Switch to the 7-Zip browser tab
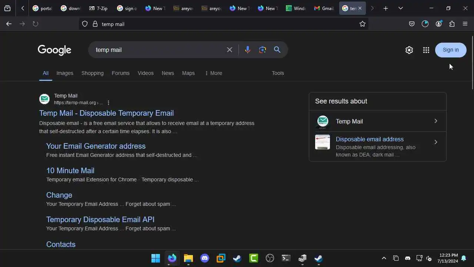 [99, 8]
